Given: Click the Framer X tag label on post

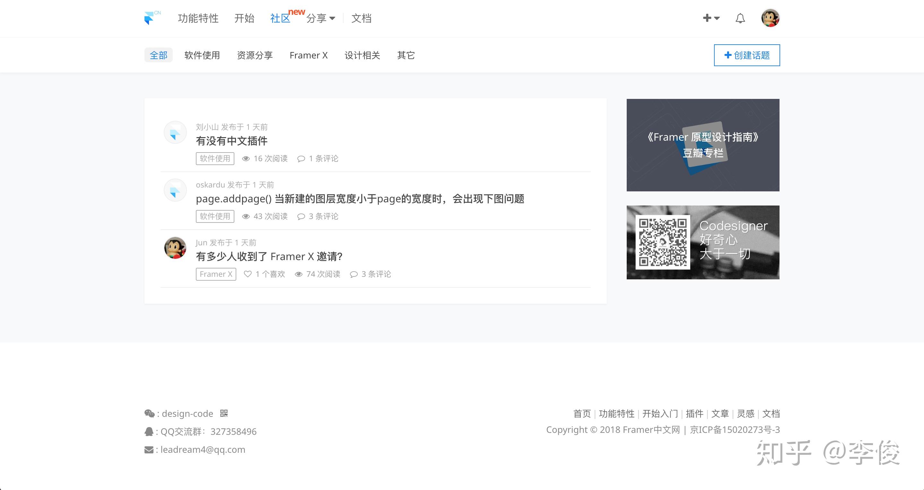Looking at the screenshot, I should (x=216, y=274).
